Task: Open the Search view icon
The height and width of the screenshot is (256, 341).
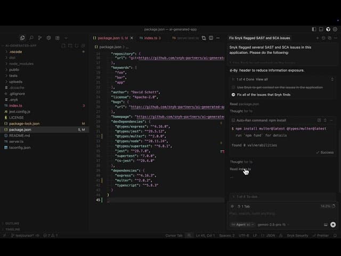Action: pyautogui.click(x=31, y=38)
